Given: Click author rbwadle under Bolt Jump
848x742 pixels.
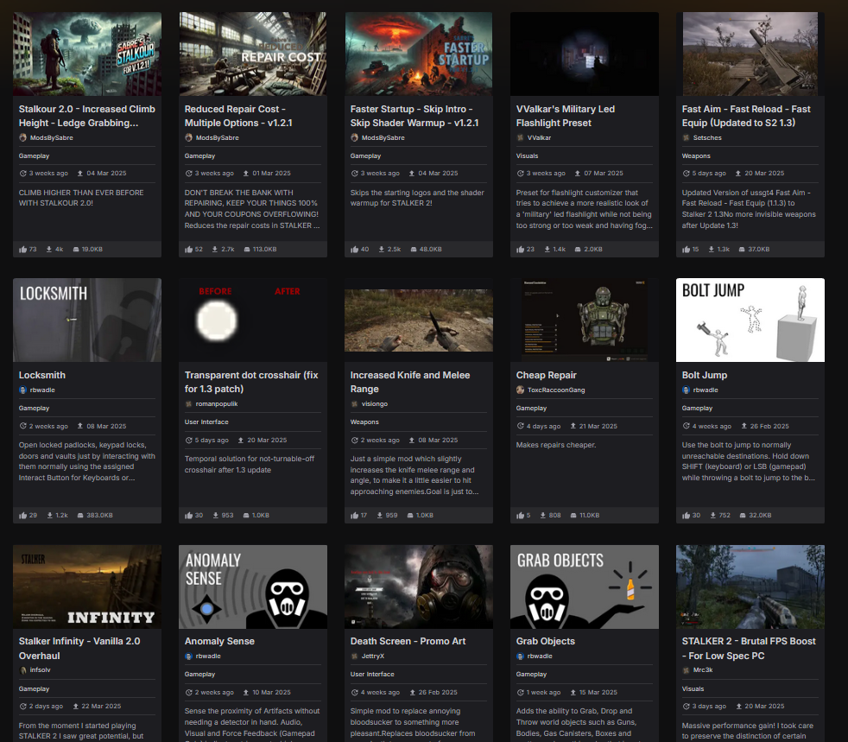Looking at the screenshot, I should (706, 390).
